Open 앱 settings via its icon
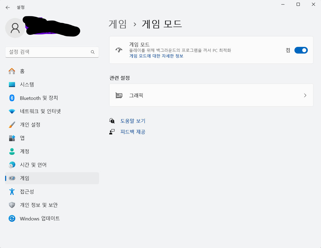Screen dimensions: 321x248 (x=12, y=138)
